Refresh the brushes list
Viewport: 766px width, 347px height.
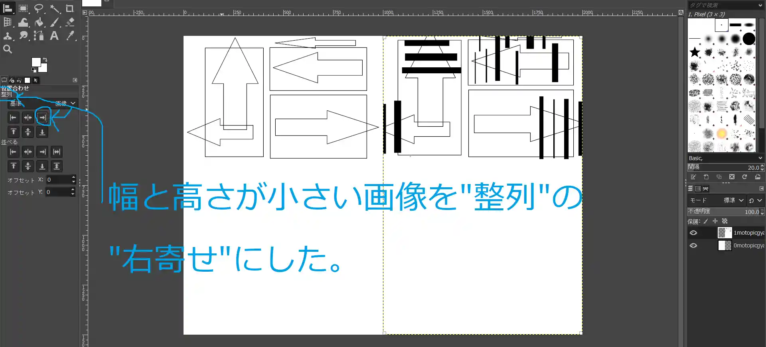click(x=744, y=177)
